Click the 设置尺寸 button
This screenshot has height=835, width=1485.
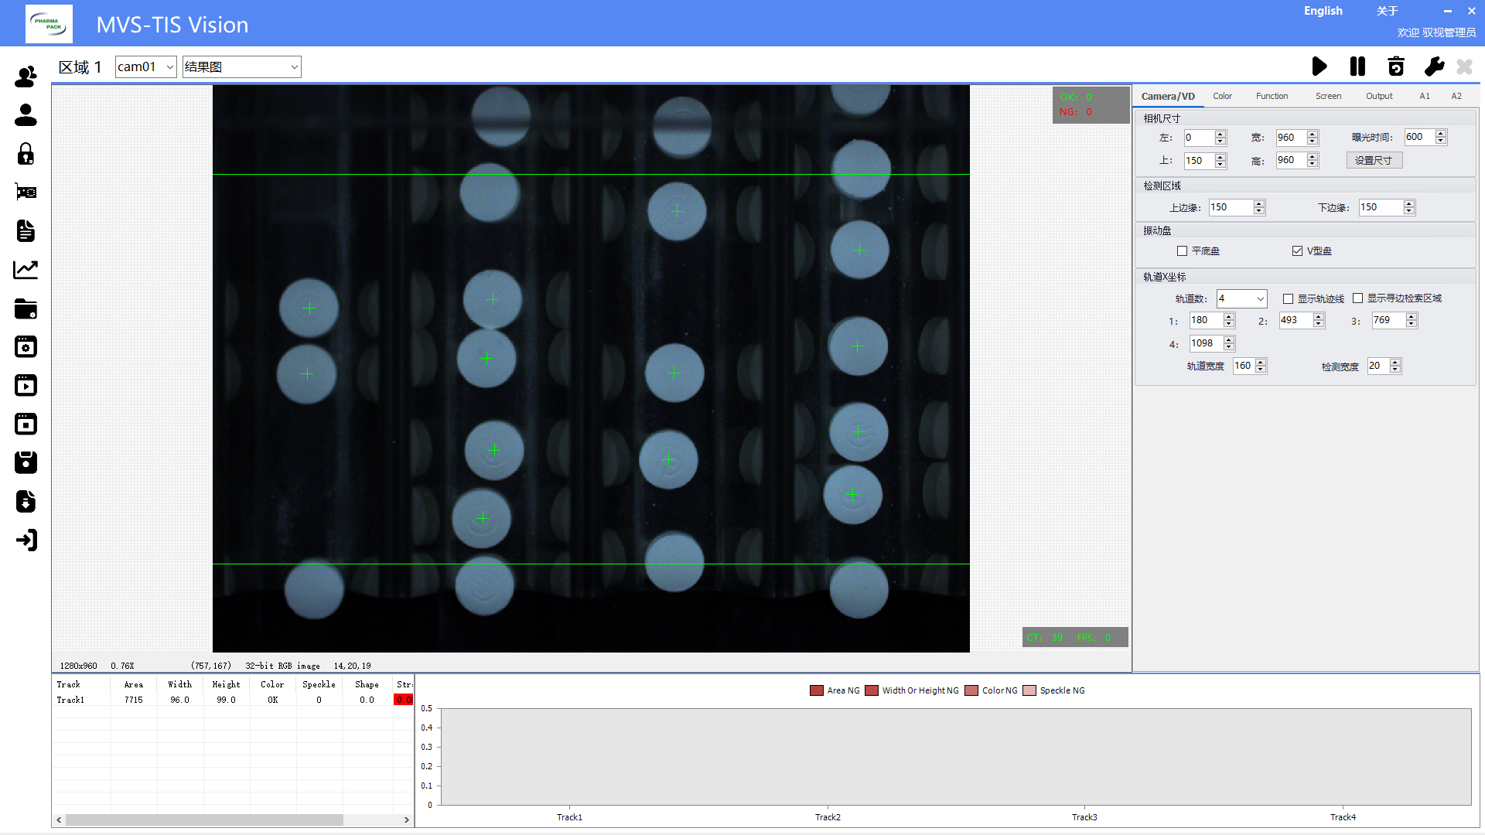point(1374,160)
